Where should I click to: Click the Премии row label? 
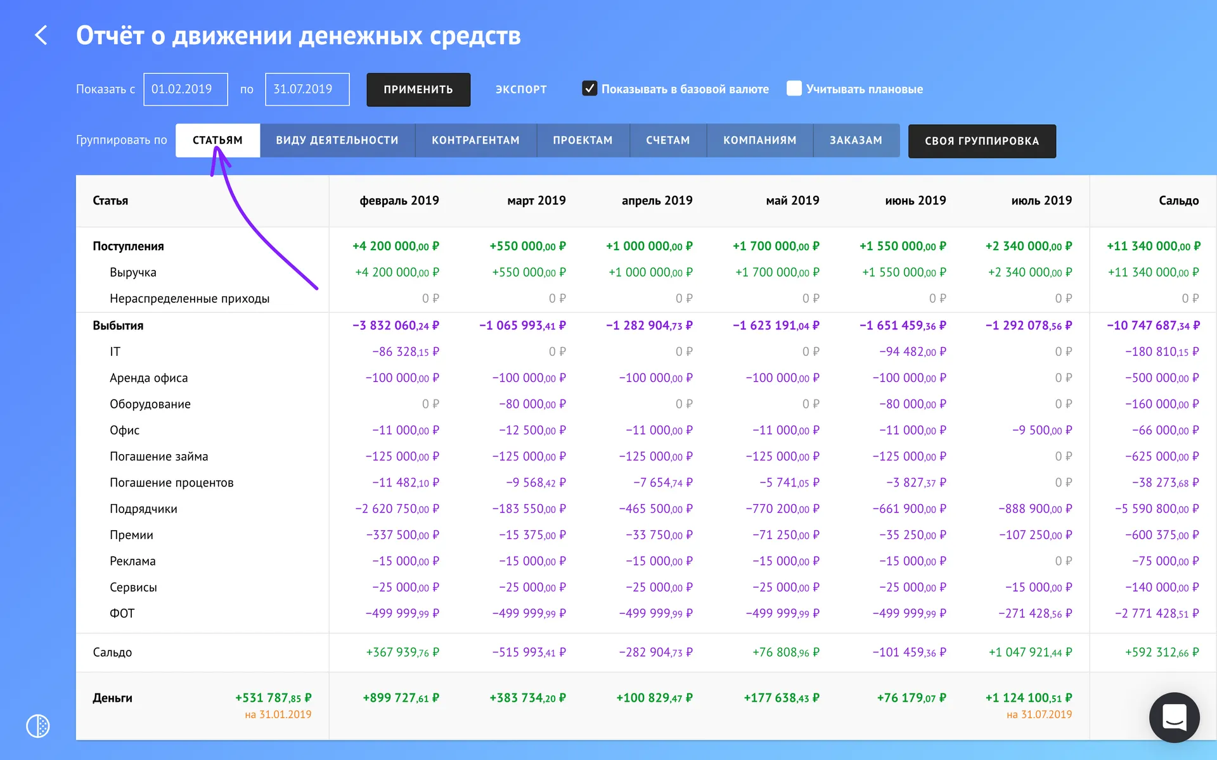(131, 535)
